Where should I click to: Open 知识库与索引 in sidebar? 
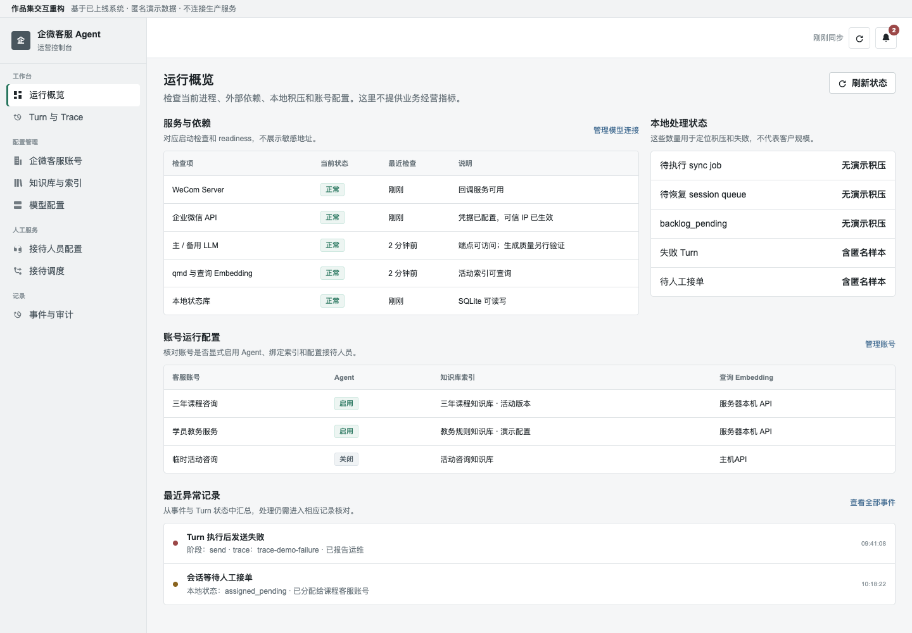pos(73,183)
